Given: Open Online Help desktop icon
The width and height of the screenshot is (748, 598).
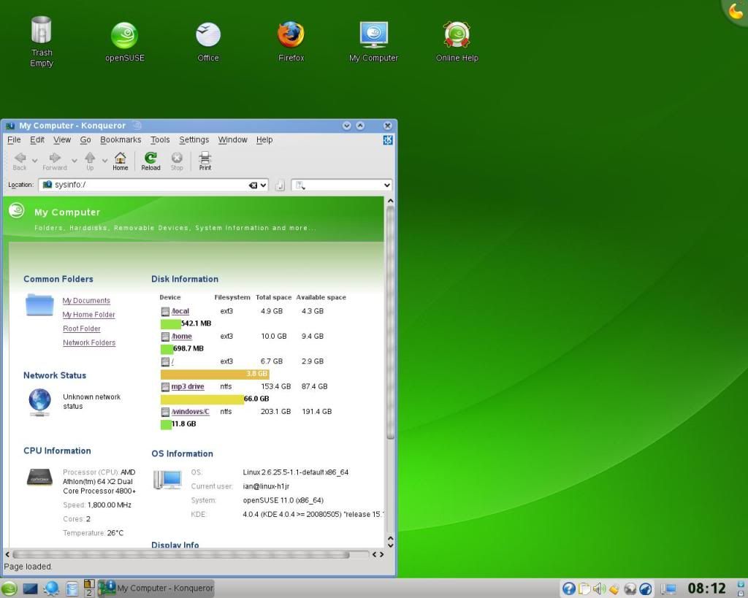Looking at the screenshot, I should (457, 42).
